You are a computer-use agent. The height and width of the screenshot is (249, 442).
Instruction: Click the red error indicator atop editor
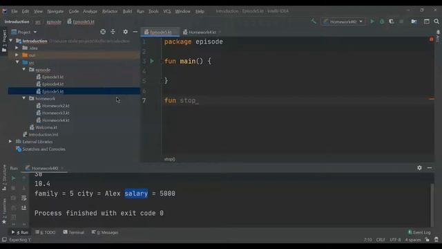(x=431, y=39)
